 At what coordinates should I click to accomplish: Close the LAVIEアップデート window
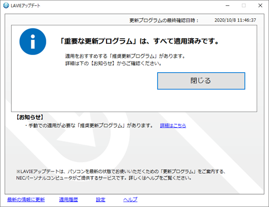point(260,5)
